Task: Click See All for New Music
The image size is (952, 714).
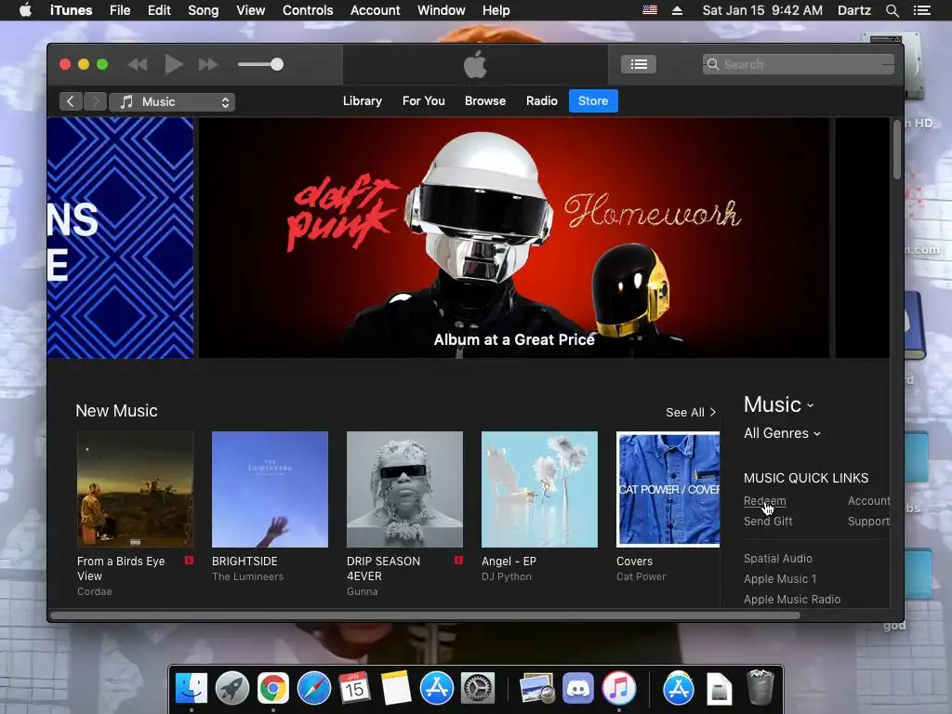Action: pos(691,412)
